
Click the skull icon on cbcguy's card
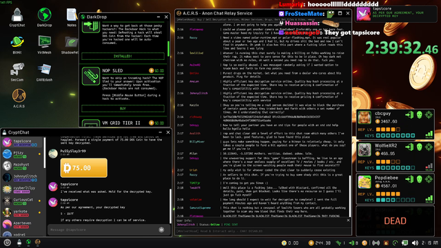click(x=420, y=115)
